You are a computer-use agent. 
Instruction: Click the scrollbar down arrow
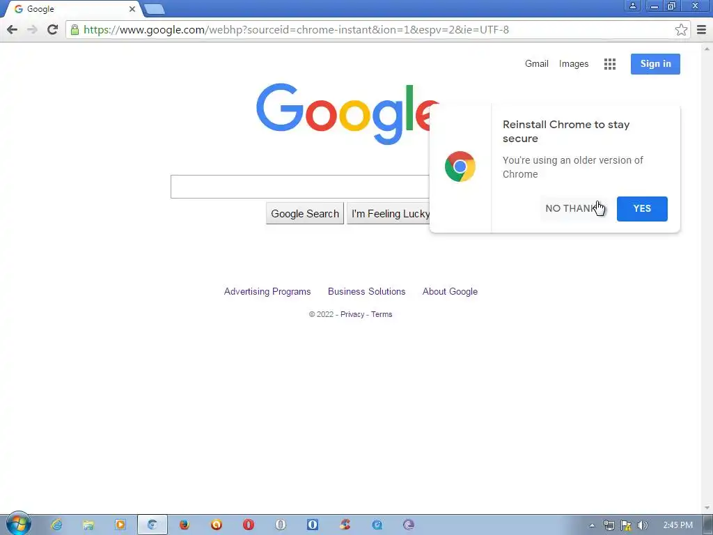pyautogui.click(x=707, y=508)
